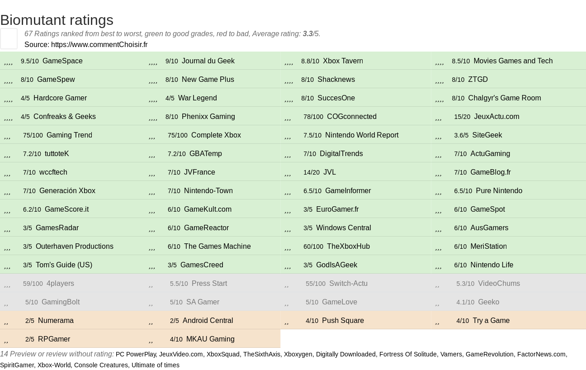This screenshot has width=586, height=370.
Task: Click TheXboxHub 60/100 entry
Action: 348,246
